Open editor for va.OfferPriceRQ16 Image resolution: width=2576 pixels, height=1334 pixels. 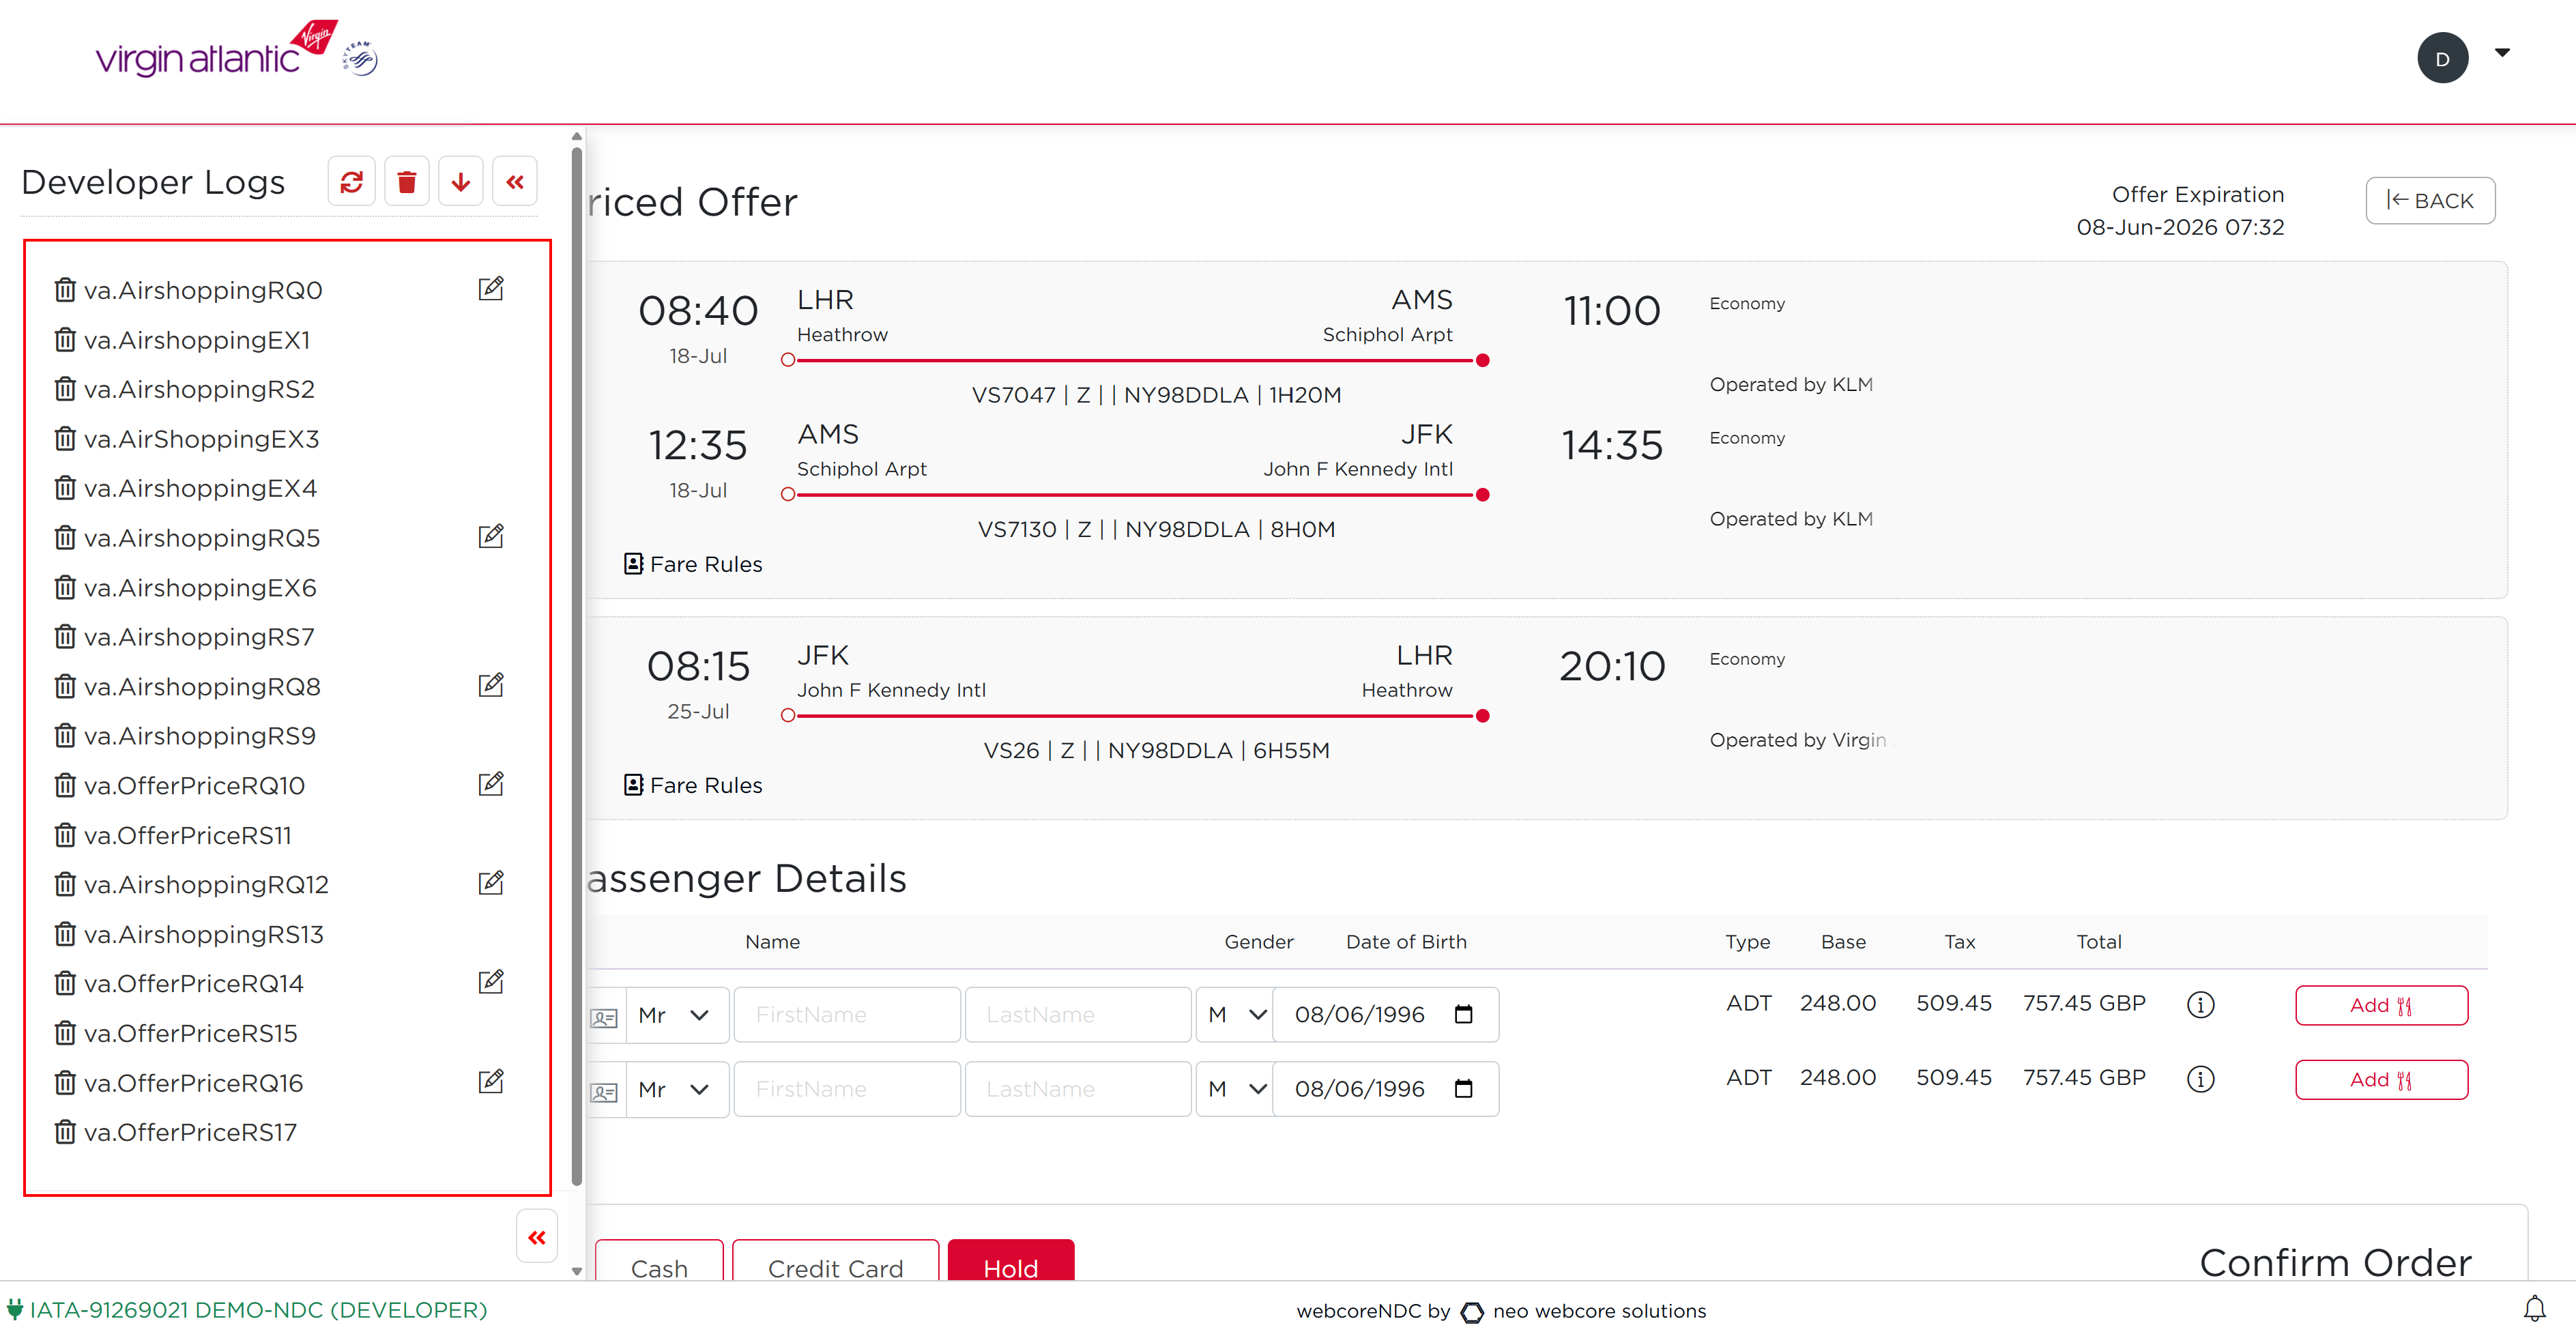[x=491, y=1082]
